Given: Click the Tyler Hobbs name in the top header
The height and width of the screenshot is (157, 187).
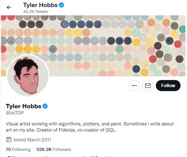Looking at the screenshot, I should [x=40, y=5].
